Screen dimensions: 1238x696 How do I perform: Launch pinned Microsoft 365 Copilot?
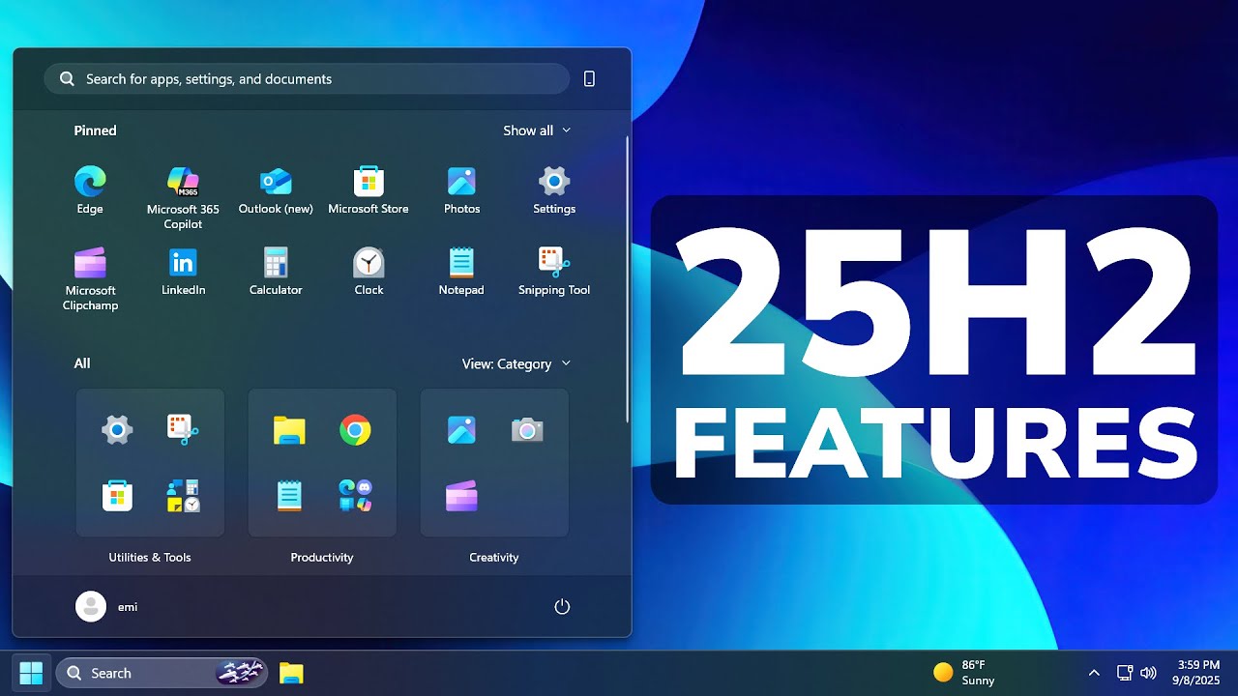point(183,197)
